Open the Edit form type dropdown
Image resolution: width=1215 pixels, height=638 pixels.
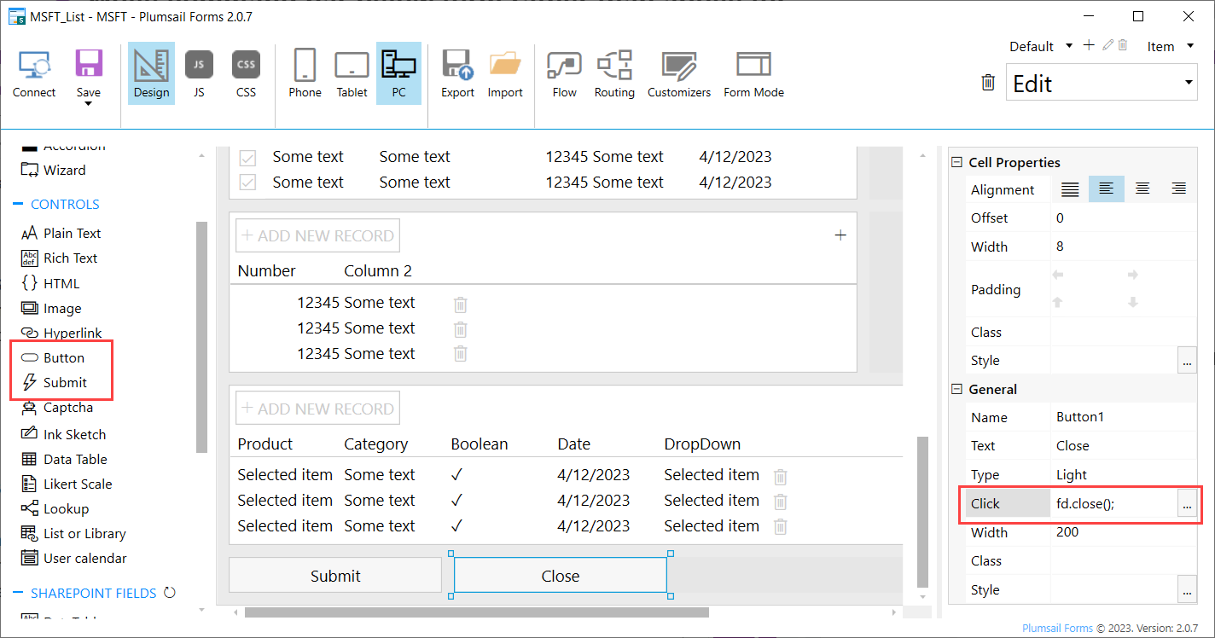point(1102,84)
